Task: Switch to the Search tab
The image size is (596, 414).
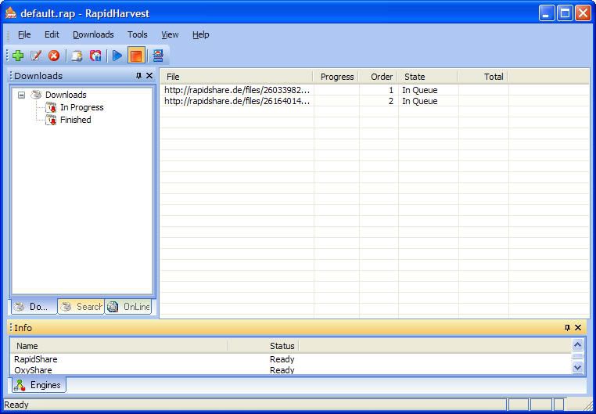Action: pos(81,307)
